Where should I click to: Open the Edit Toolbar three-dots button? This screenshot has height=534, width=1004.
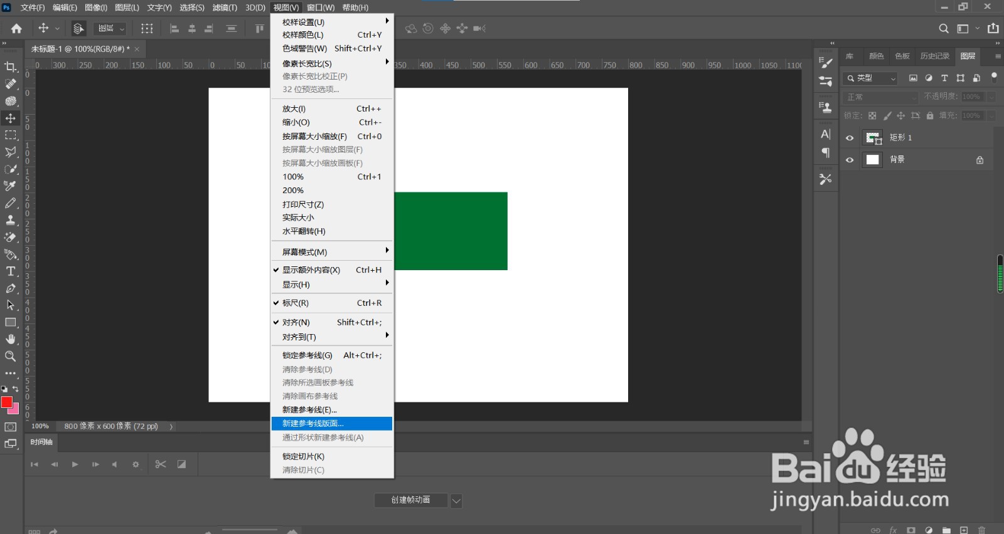[x=11, y=373]
